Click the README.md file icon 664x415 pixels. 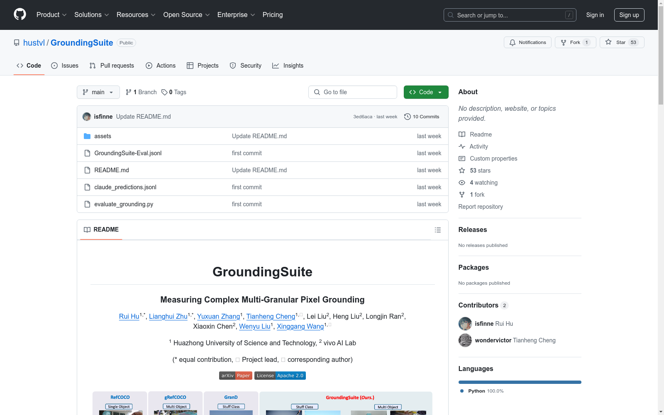click(87, 170)
